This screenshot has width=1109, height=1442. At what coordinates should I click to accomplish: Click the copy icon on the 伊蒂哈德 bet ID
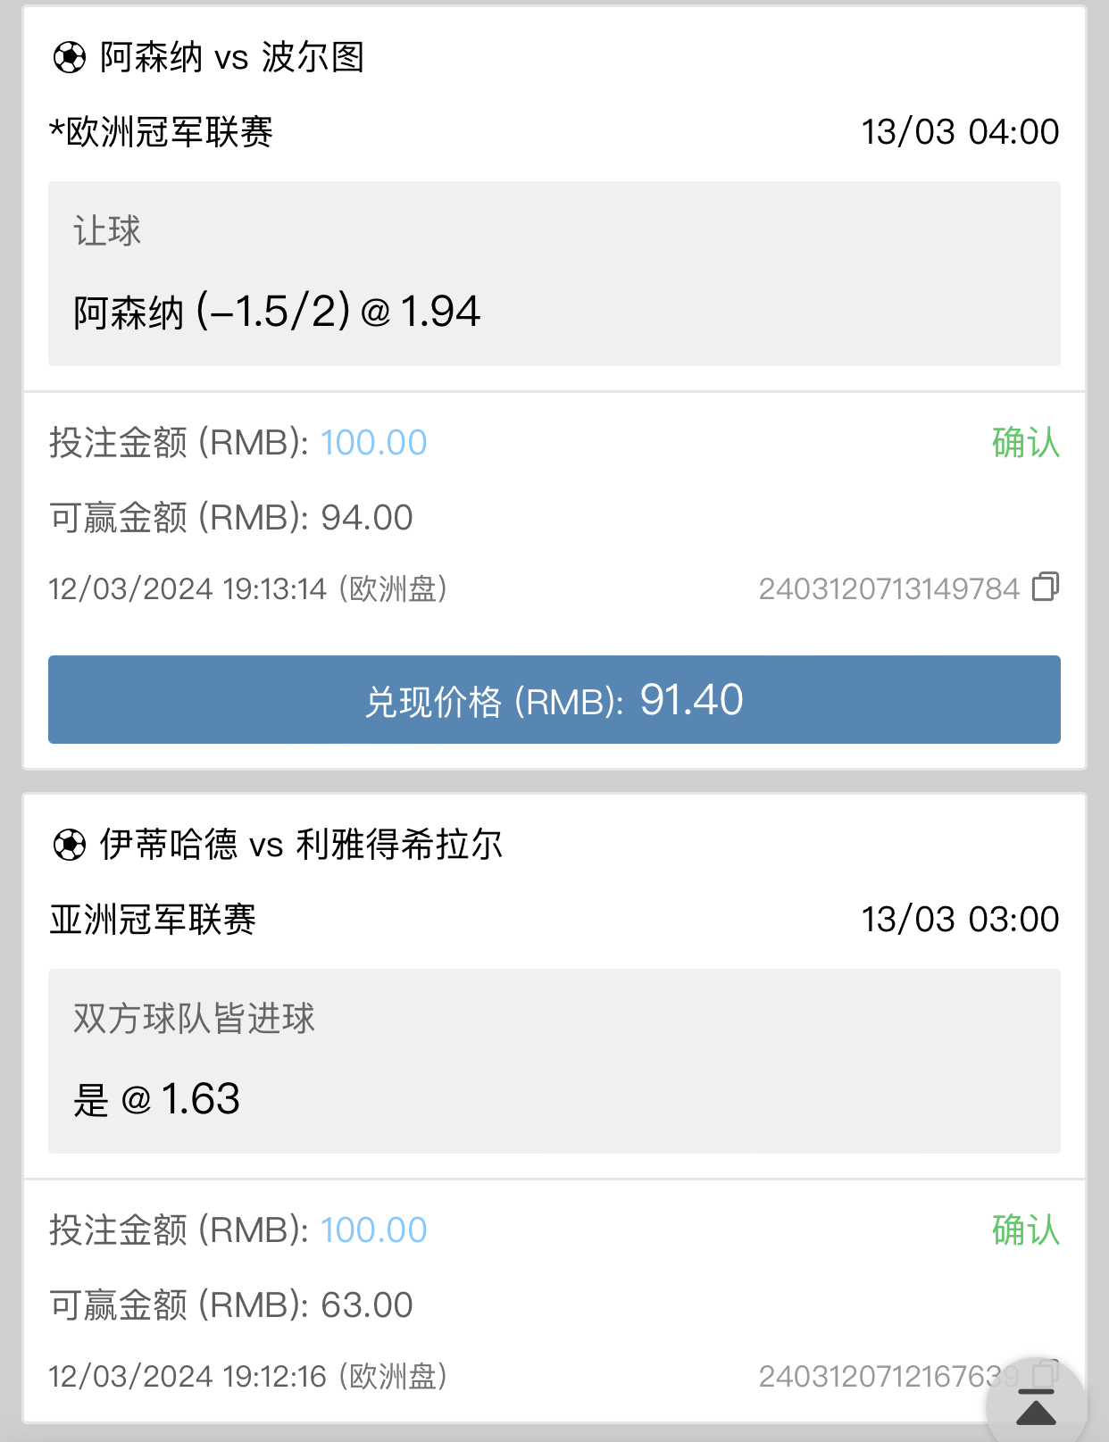(1046, 1370)
